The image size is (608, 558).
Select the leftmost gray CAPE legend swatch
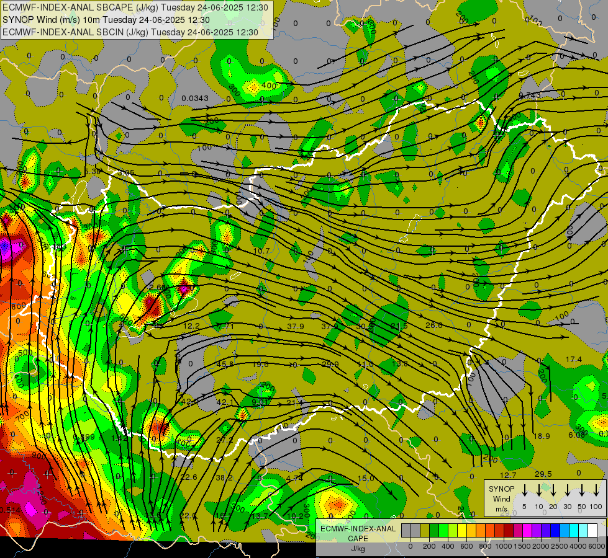pyautogui.click(x=406, y=530)
